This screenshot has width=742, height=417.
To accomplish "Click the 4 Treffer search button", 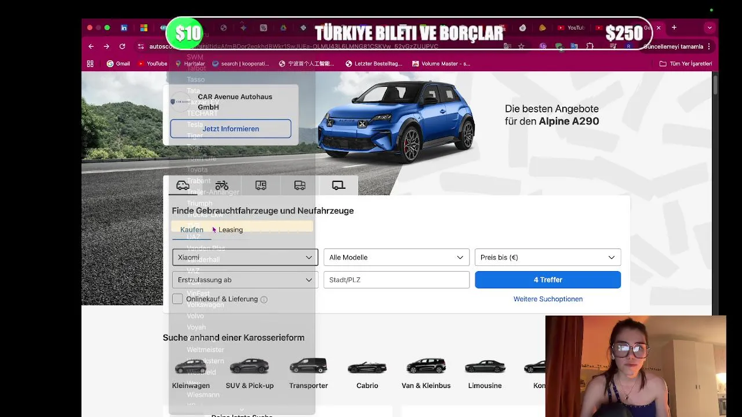I will click(x=548, y=280).
